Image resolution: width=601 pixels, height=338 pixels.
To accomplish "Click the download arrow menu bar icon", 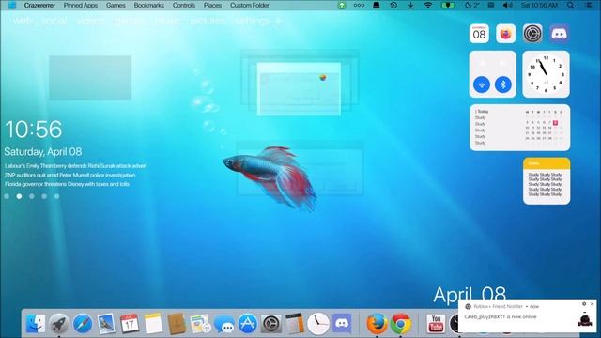I will pyautogui.click(x=411, y=6).
